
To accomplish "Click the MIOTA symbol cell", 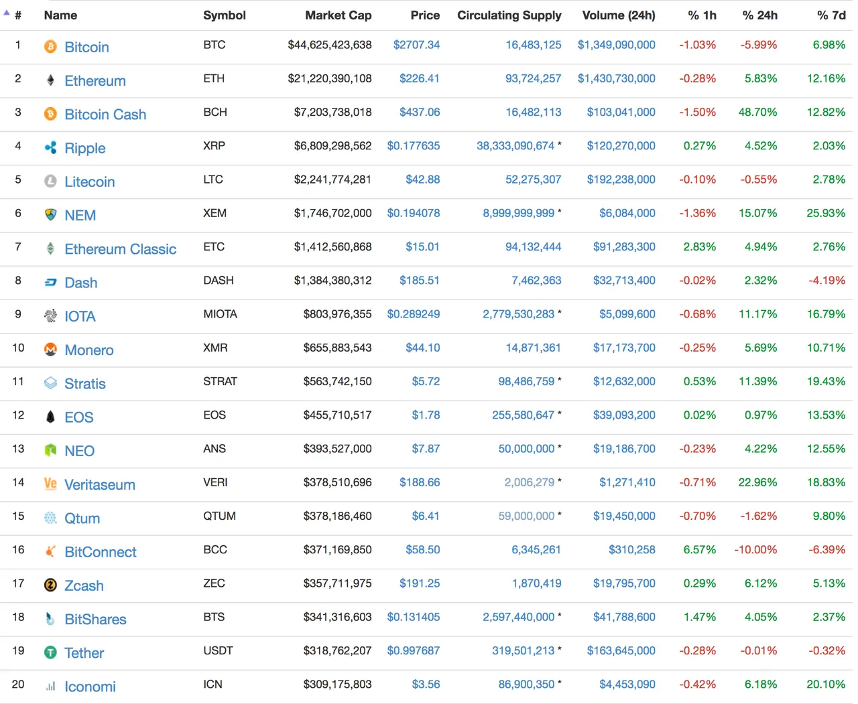I will click(x=221, y=314).
